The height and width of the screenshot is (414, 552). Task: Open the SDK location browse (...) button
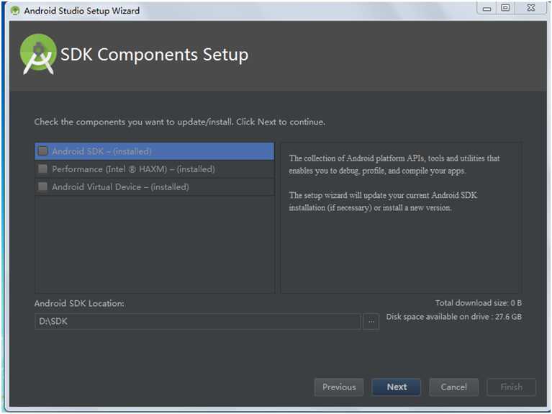[371, 321]
